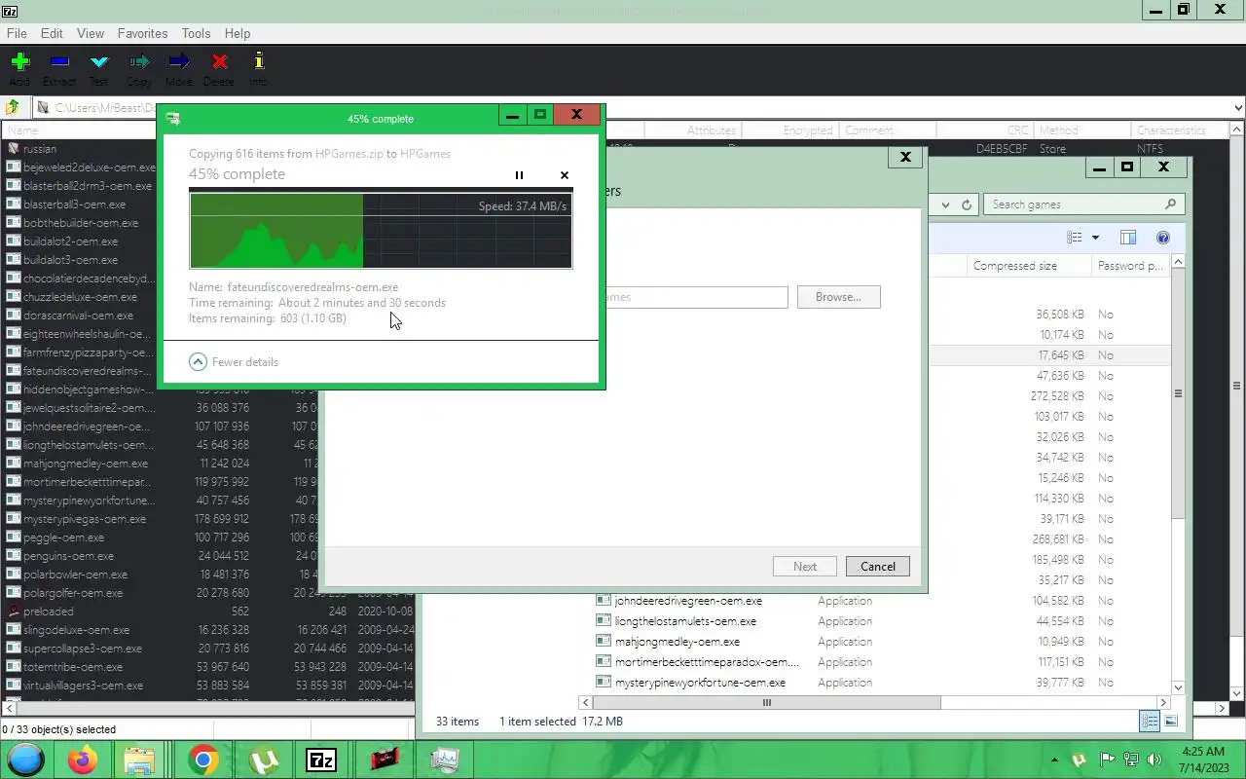Open the Favorites menu
This screenshot has height=779, width=1246.
[142, 33]
